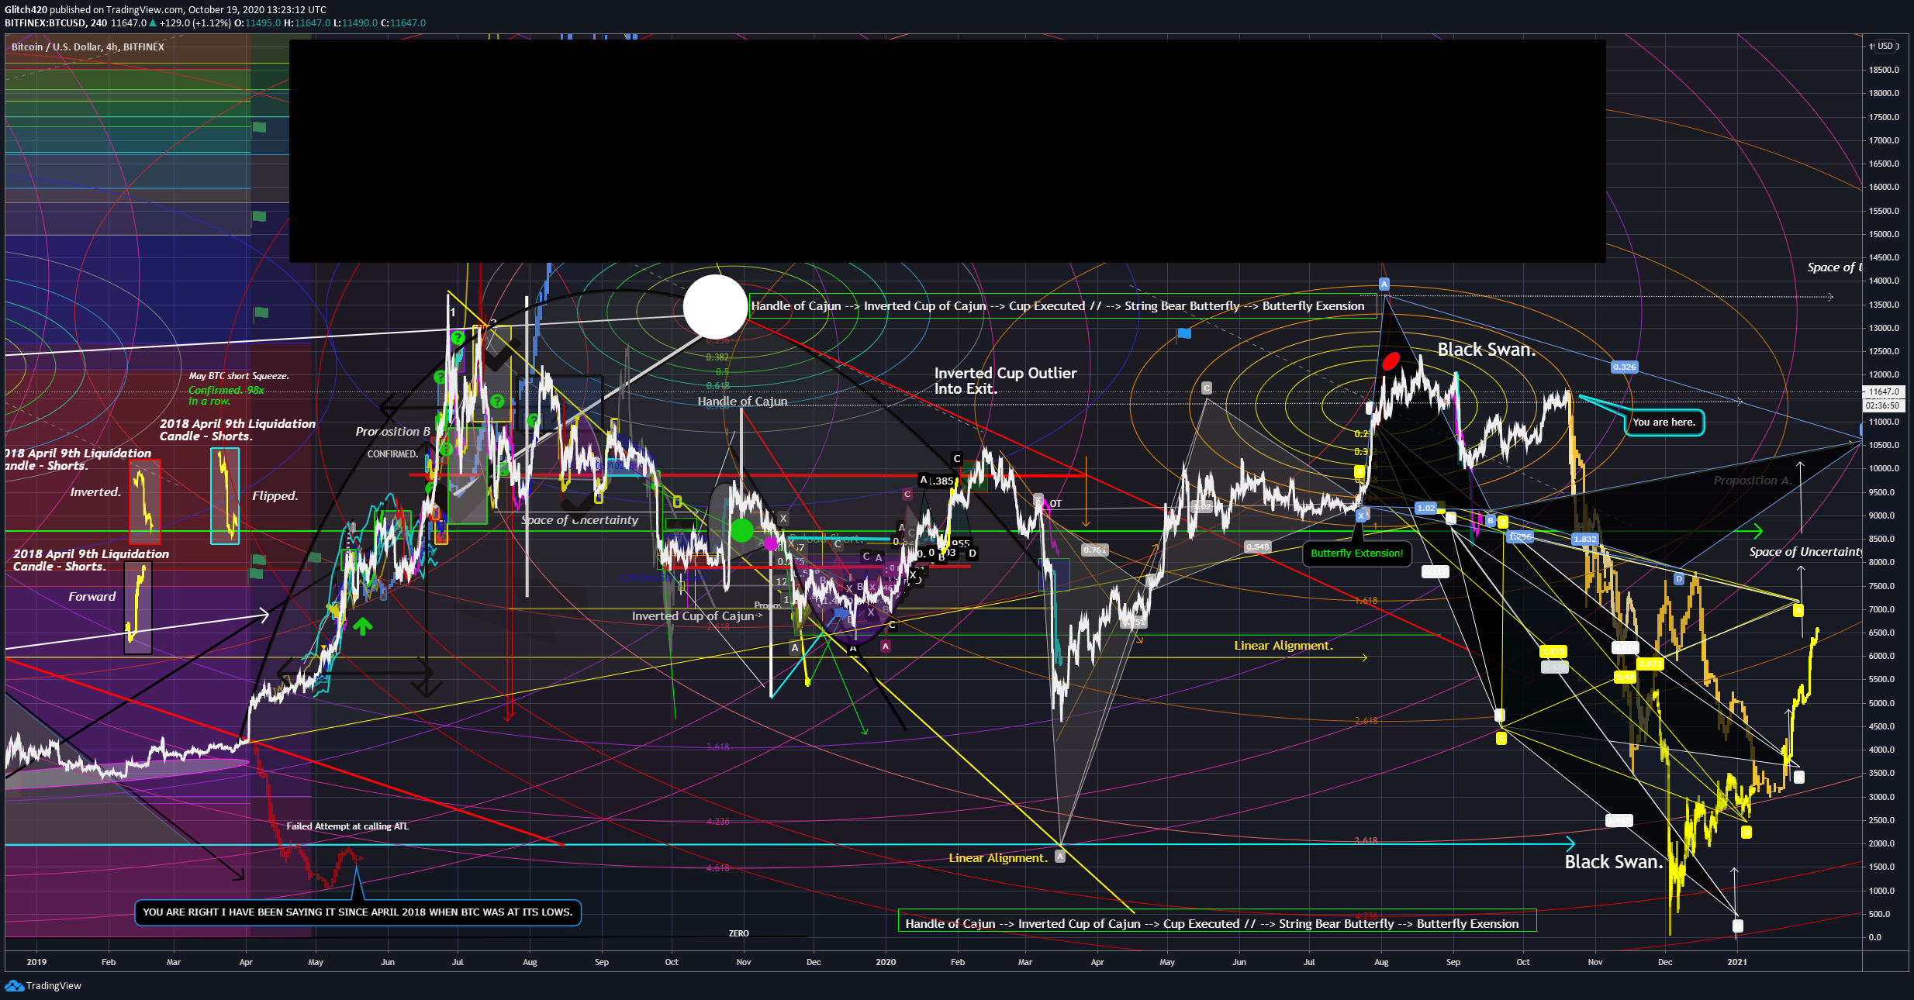Click the 0.0 price axis label
The image size is (1914, 1000).
pos(1874,937)
